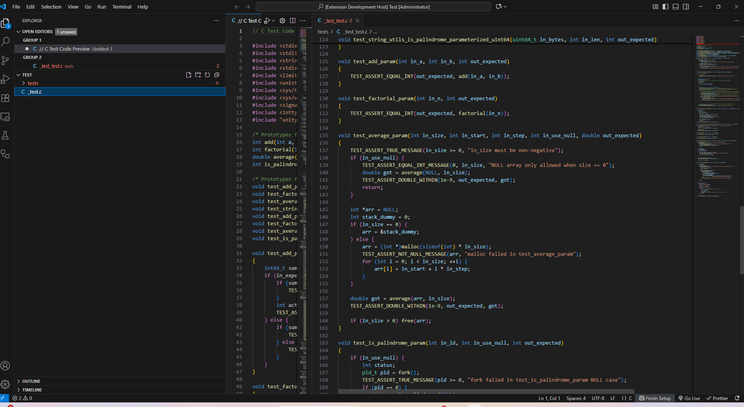Open the Run and Debug panel
The height and width of the screenshot is (407, 744).
(6, 79)
